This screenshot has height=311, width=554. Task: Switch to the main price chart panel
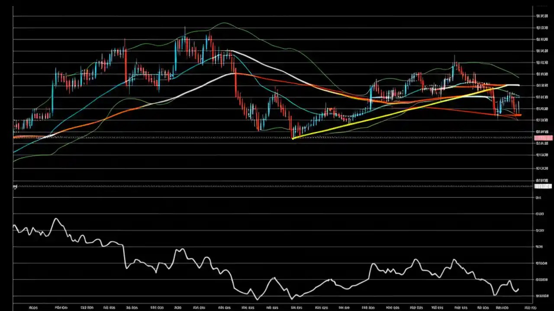(x=277, y=86)
